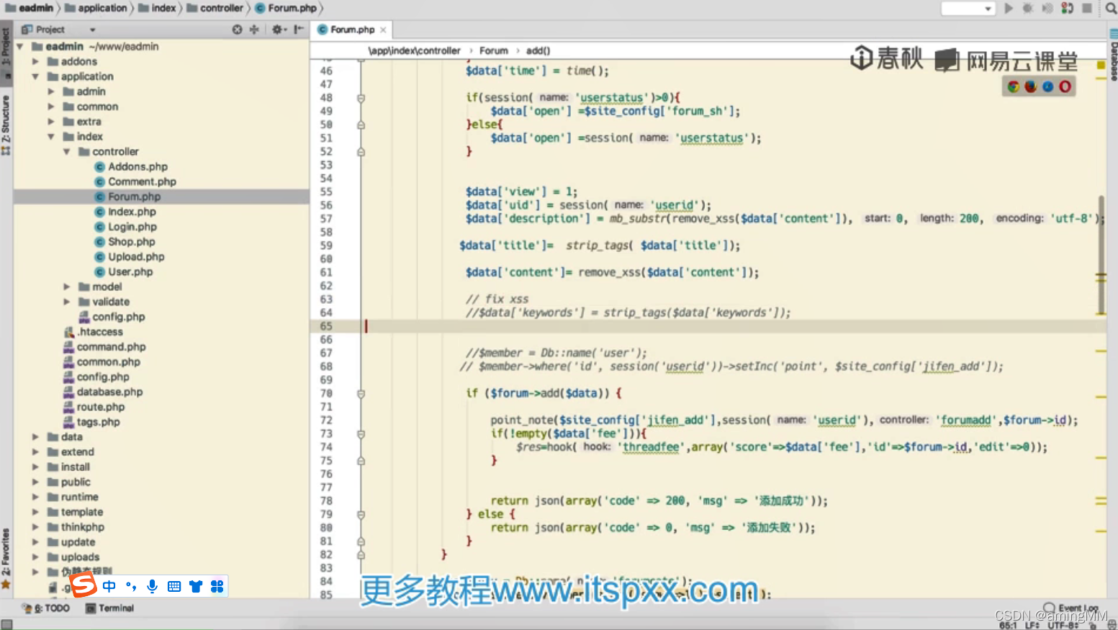Toggle PHP debug connection listening icon
The width and height of the screenshot is (1118, 630).
coord(1068,9)
